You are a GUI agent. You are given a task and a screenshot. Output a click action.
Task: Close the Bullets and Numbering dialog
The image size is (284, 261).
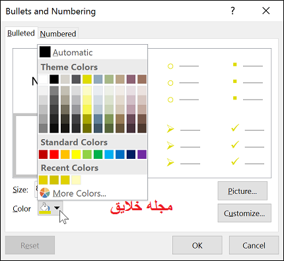point(266,11)
